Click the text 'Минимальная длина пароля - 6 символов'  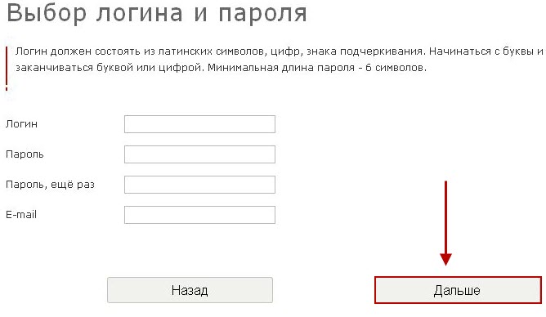coord(316,68)
